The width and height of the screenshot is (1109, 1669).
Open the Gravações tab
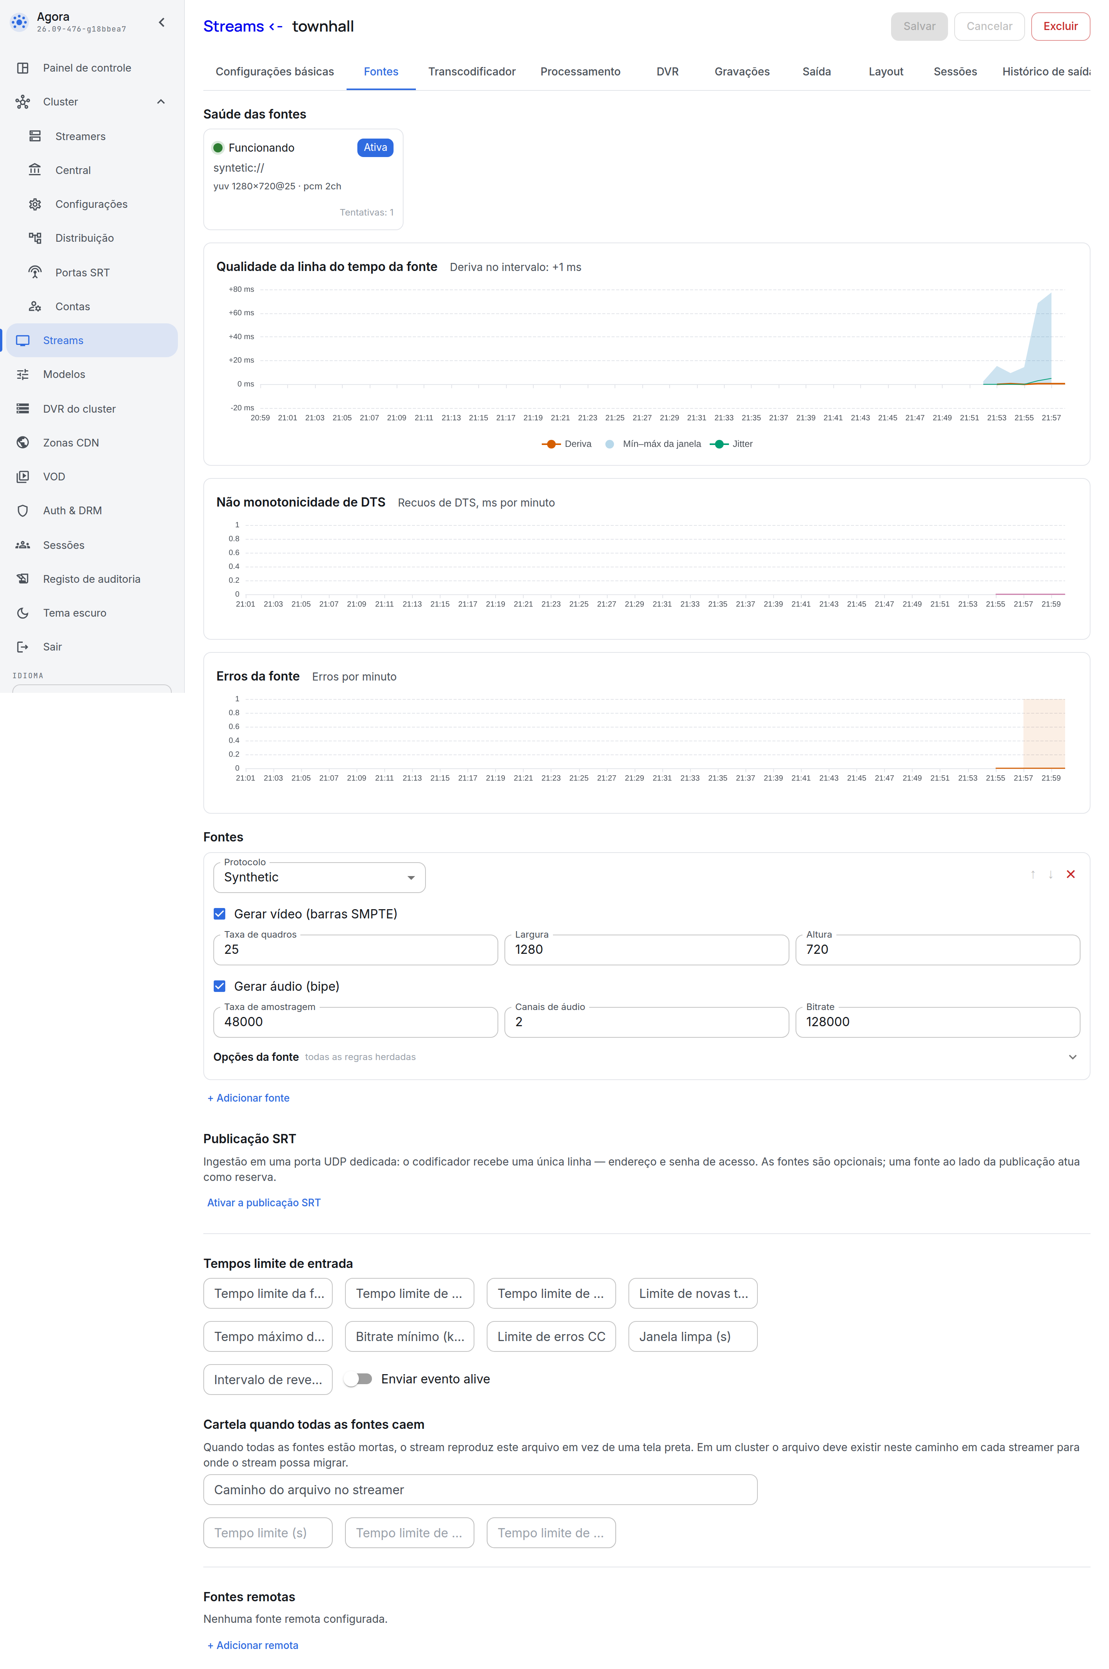(x=742, y=71)
